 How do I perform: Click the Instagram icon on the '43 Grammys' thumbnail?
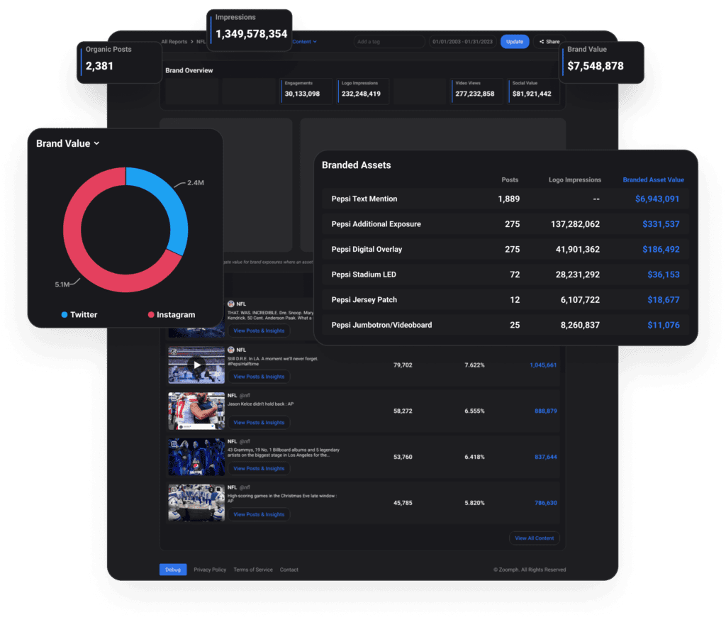tap(174, 444)
